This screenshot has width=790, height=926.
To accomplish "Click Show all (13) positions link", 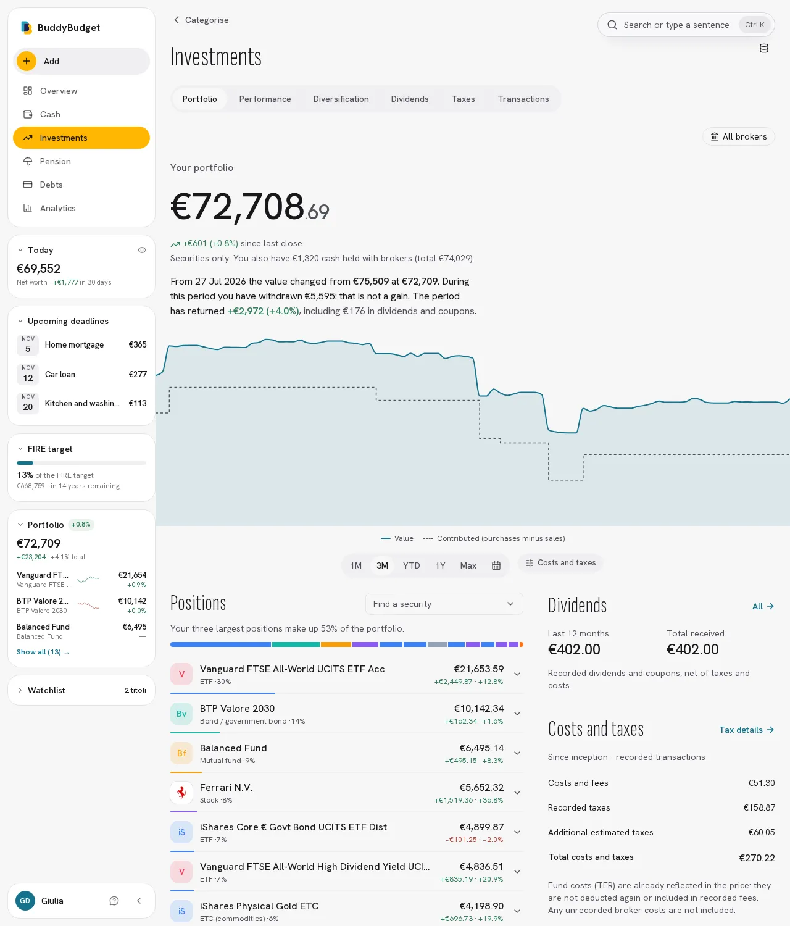I will (x=43, y=652).
